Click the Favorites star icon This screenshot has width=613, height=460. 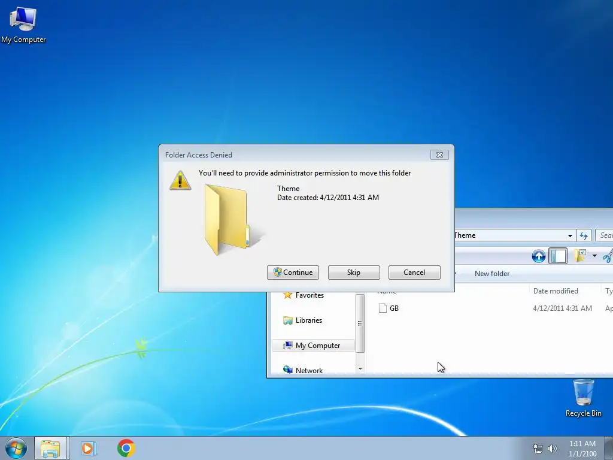click(287, 295)
